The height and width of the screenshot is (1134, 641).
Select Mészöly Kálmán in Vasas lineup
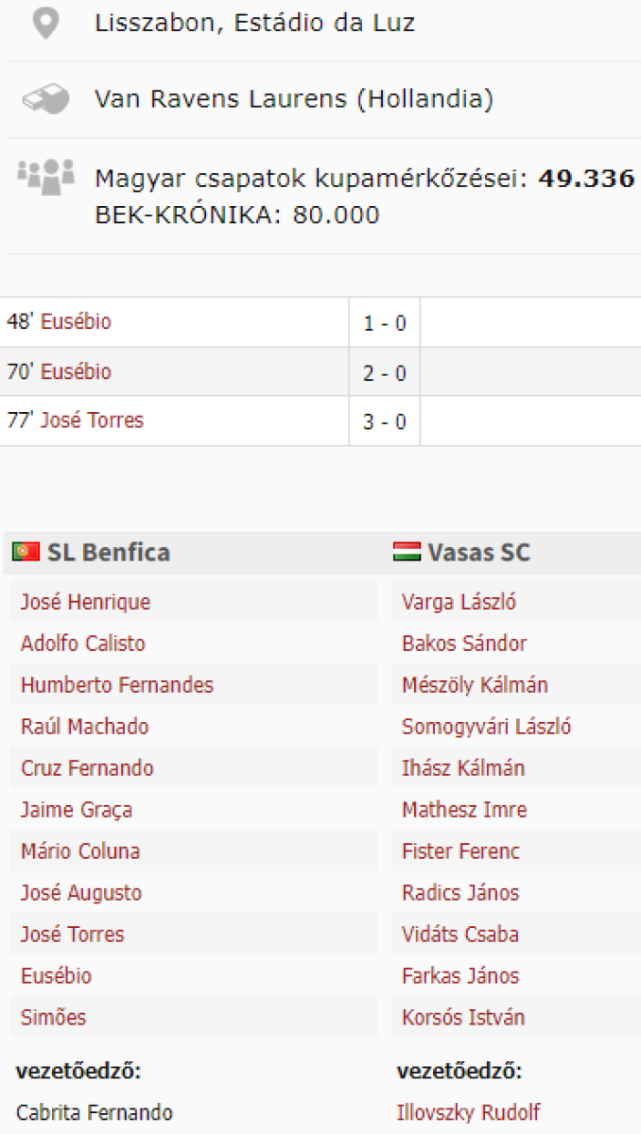point(475,685)
